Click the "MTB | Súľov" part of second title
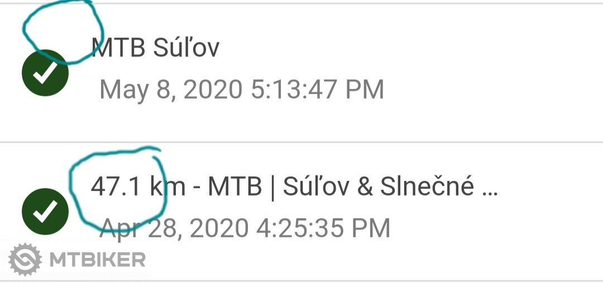Screen dimensions: 603x283 point(278,187)
